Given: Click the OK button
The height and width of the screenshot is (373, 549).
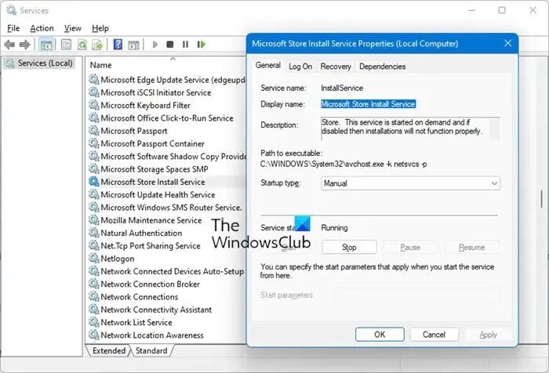Looking at the screenshot, I should coord(380,335).
